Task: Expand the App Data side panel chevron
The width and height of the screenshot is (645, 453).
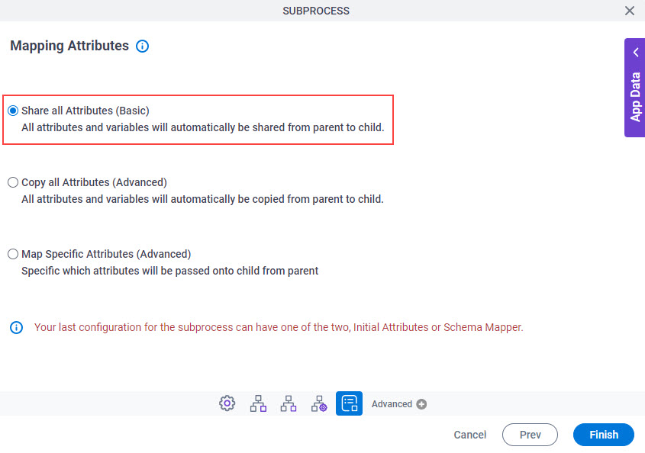Action: pyautogui.click(x=636, y=52)
